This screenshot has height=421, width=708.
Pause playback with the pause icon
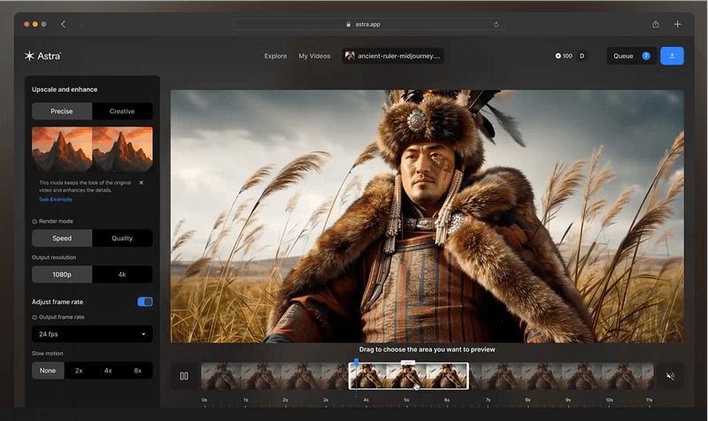click(184, 376)
